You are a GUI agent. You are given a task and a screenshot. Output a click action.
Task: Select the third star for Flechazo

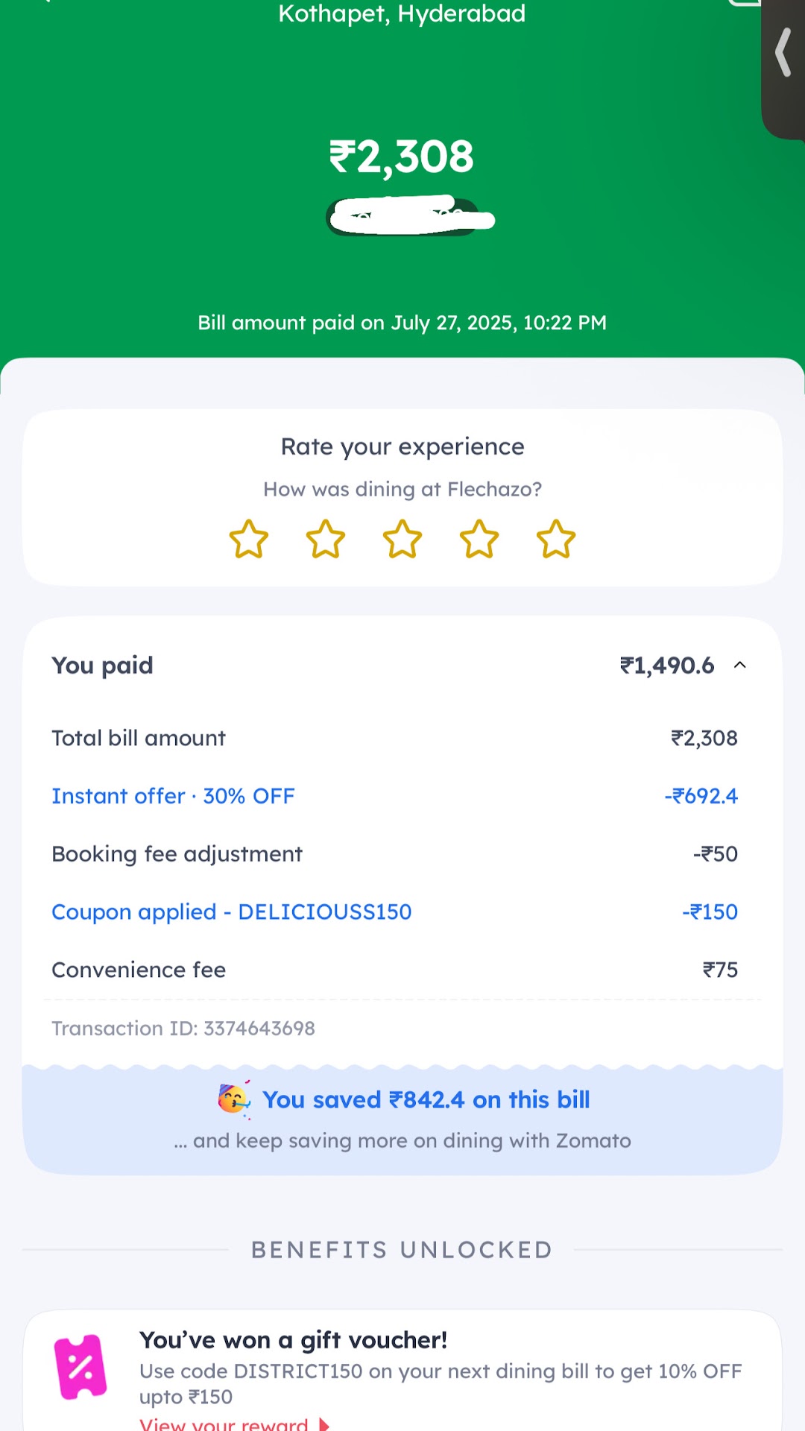click(402, 539)
